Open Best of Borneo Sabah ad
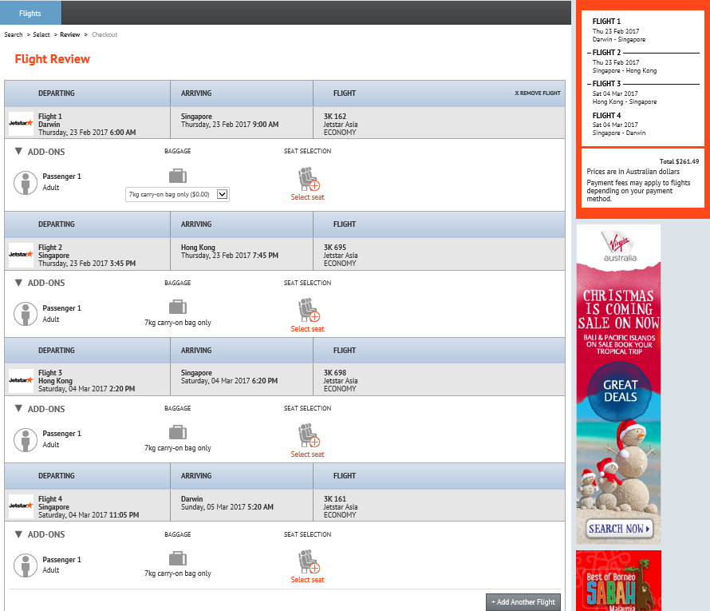Image resolution: width=710 pixels, height=611 pixels. [618, 581]
